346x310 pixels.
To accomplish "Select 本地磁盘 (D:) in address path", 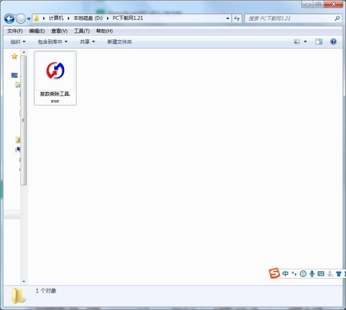I will tap(88, 18).
